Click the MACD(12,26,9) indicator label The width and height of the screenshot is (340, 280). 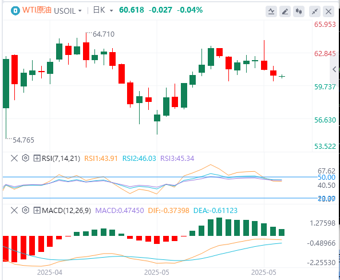point(66,210)
